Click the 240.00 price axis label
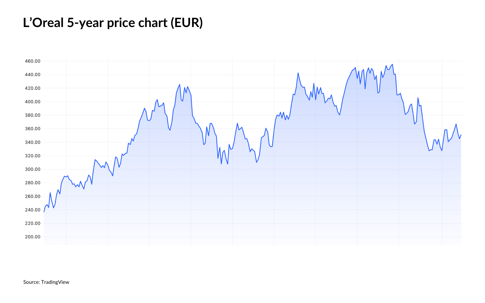 click(x=33, y=210)
